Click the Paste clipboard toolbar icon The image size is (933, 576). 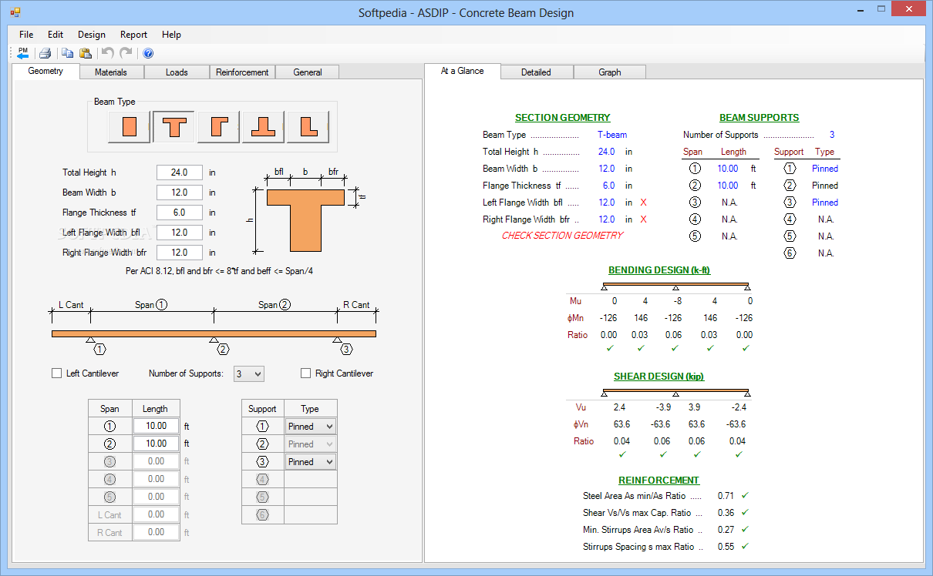(x=86, y=53)
